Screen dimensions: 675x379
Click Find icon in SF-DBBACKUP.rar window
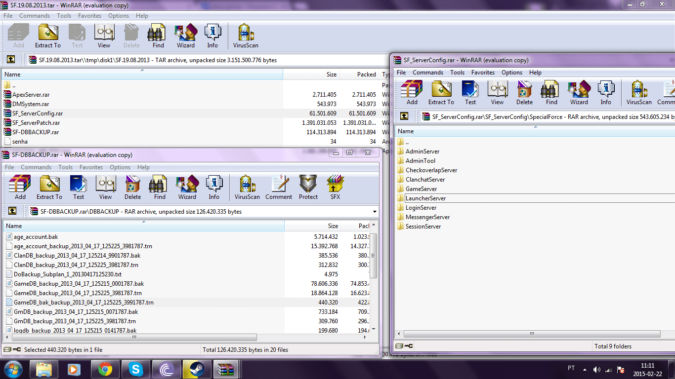160,187
